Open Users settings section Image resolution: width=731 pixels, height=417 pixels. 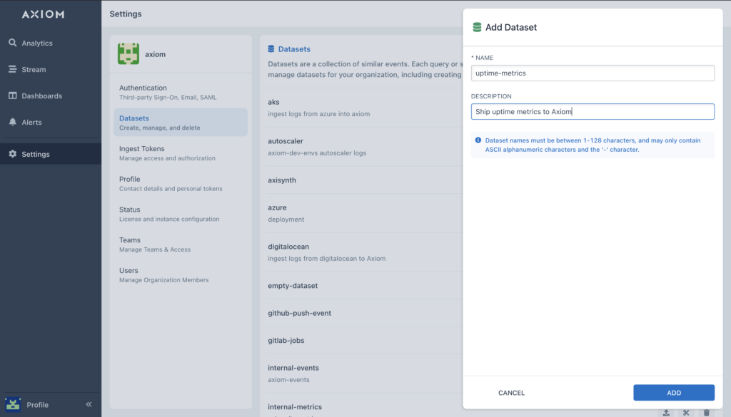pyautogui.click(x=181, y=274)
